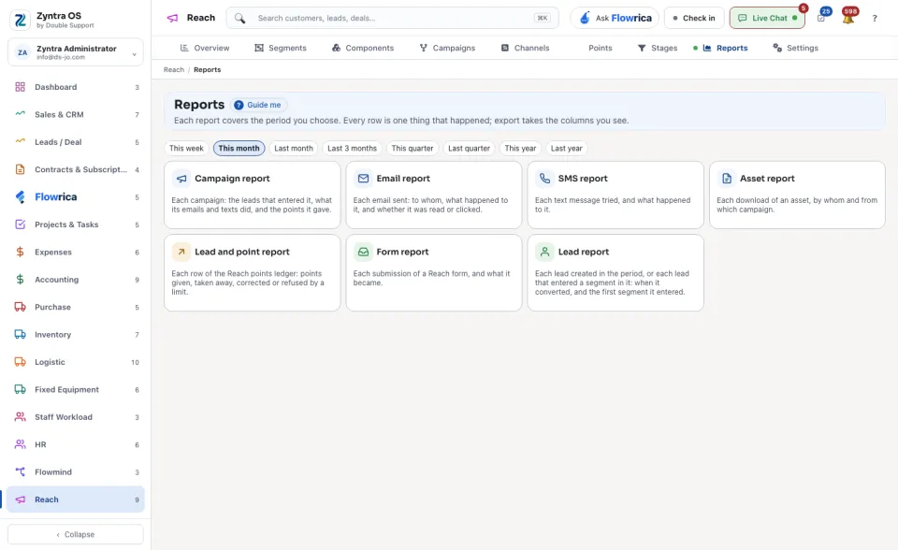This screenshot has width=898, height=550.
Task: Collapse the sidebar with Collapse button
Action: 76,534
